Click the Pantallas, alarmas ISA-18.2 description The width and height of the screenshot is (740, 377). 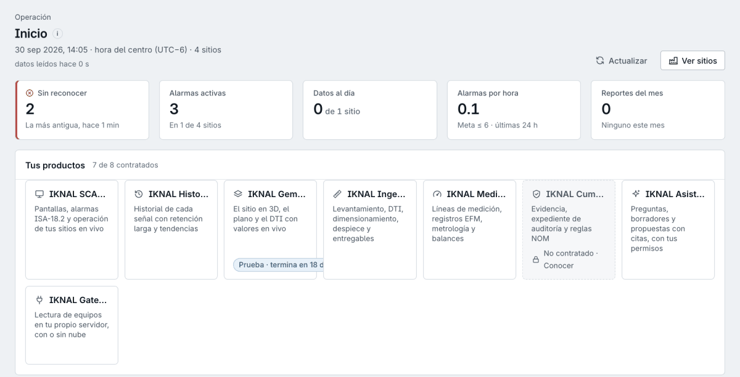point(71,219)
